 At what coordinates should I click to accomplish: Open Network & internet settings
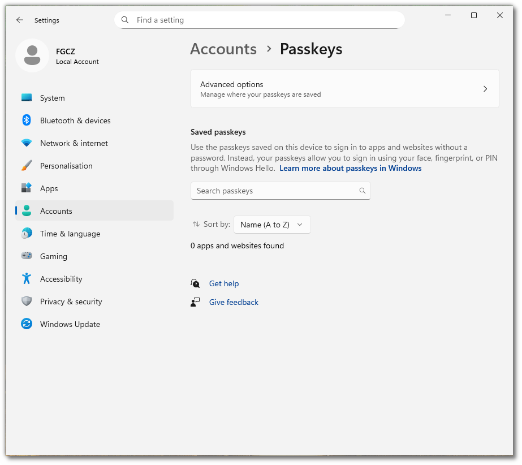pos(94,143)
